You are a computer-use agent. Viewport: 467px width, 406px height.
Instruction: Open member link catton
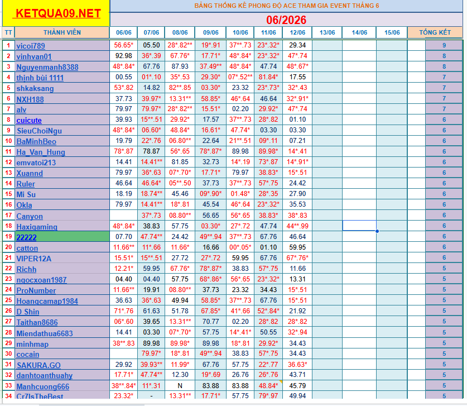click(x=27, y=249)
